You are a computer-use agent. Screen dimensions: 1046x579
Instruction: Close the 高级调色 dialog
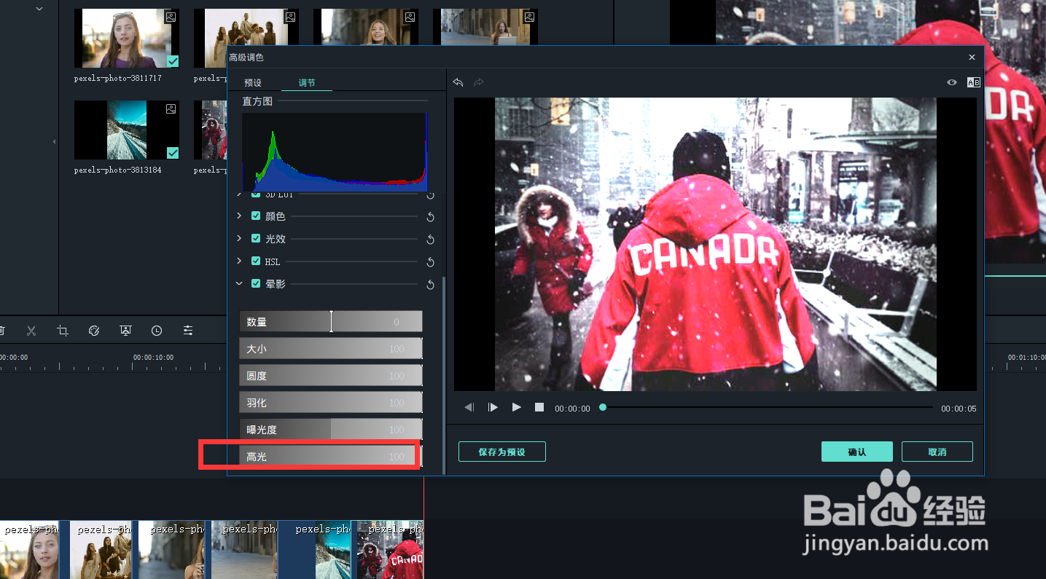pos(972,57)
